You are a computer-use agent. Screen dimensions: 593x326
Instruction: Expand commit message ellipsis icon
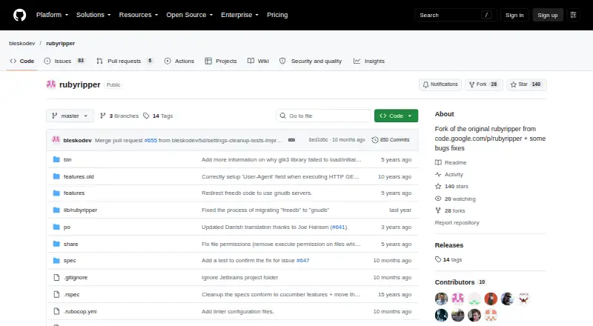291,140
